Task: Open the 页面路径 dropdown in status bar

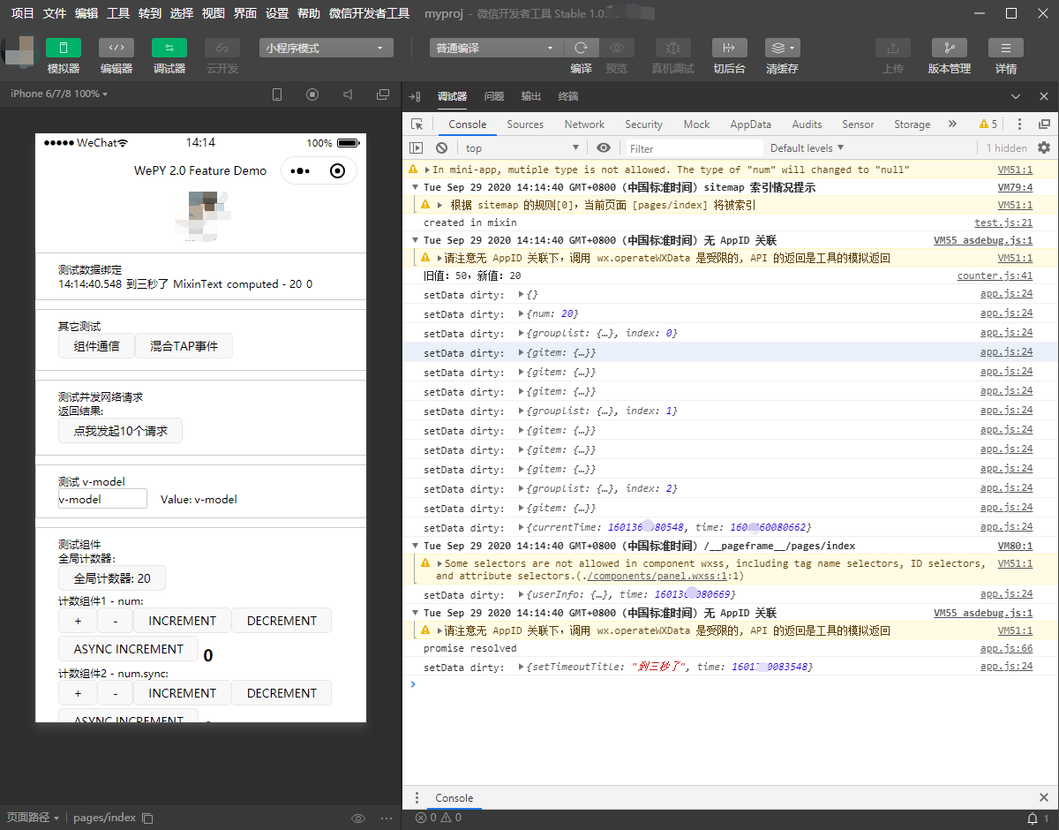Action: pyautogui.click(x=34, y=818)
